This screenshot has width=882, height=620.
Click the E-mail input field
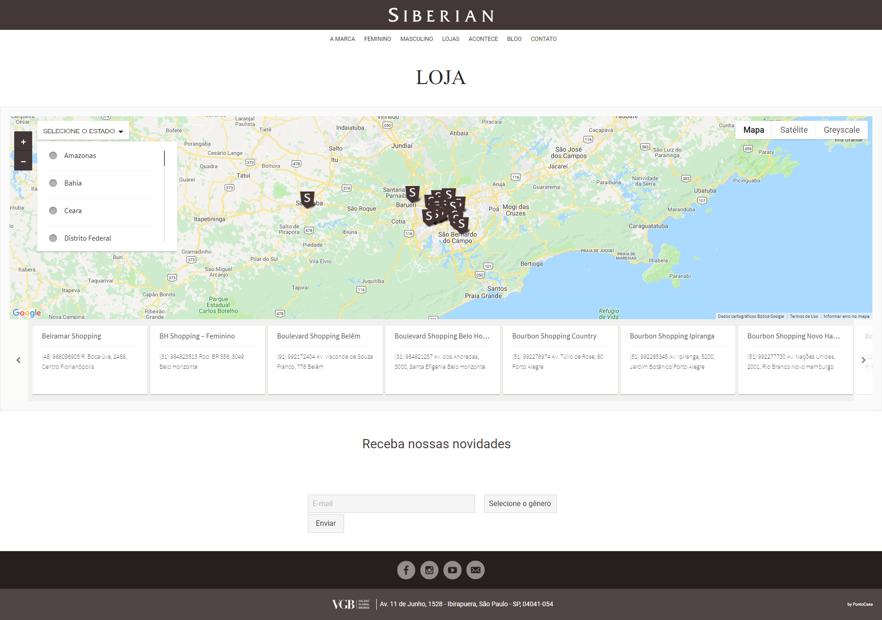391,504
